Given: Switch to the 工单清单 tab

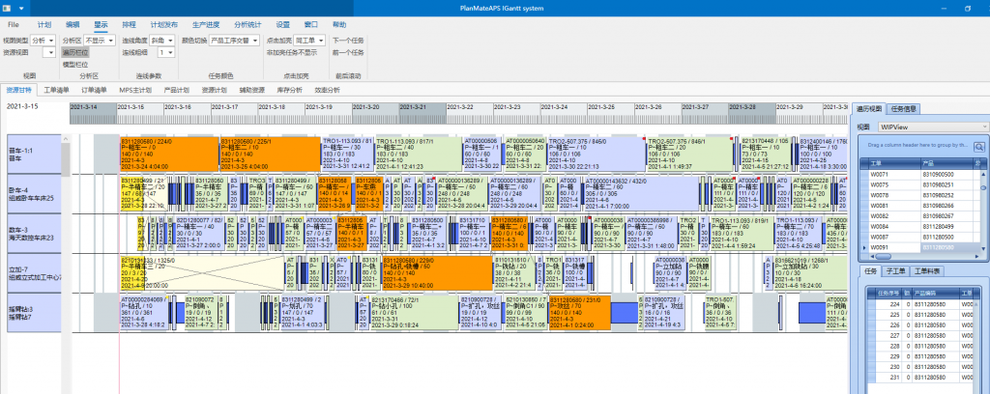Looking at the screenshot, I should [x=56, y=89].
